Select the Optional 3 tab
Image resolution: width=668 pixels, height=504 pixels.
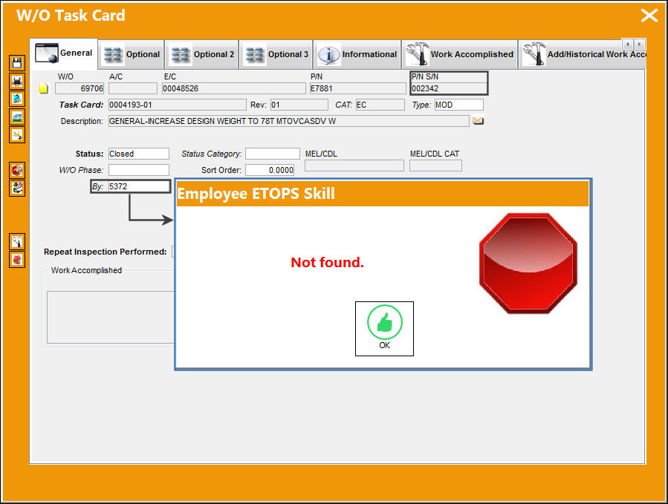click(x=276, y=54)
